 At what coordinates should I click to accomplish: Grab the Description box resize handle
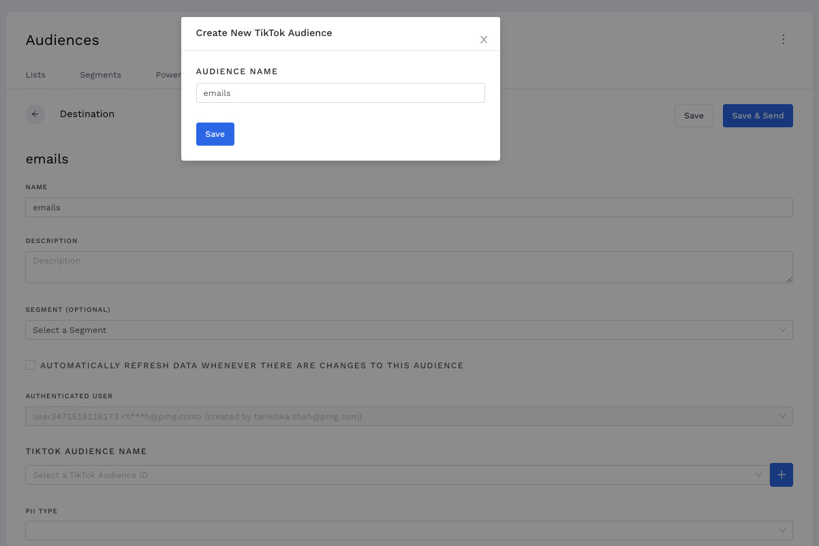789,279
